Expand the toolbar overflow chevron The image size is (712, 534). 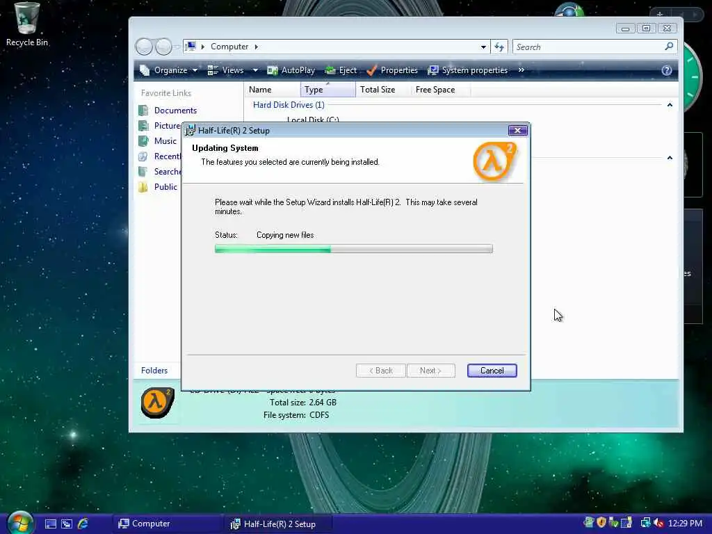coord(521,70)
